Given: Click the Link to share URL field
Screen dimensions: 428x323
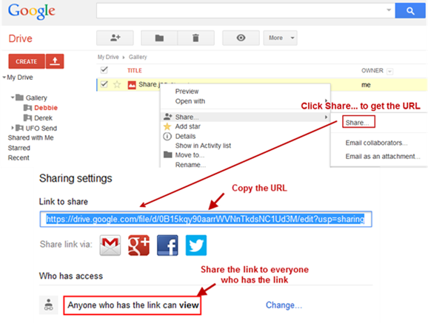Looking at the screenshot, I should (206, 219).
